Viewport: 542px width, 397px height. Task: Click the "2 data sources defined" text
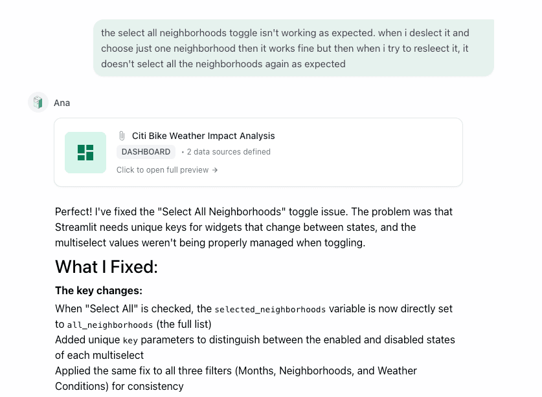coord(229,152)
